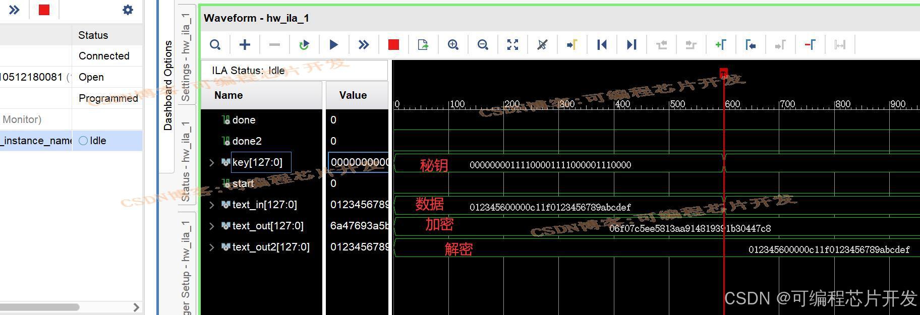The image size is (920, 315).
Task: Select the start signal
Action: coord(243,183)
